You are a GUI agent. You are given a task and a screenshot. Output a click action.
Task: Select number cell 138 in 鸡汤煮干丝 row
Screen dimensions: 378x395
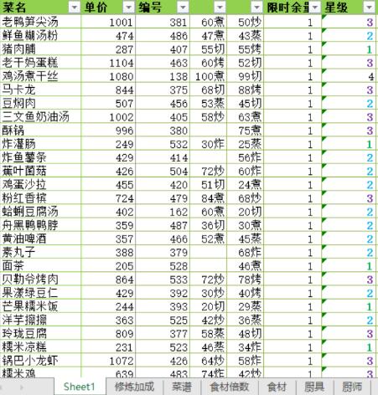163,76
